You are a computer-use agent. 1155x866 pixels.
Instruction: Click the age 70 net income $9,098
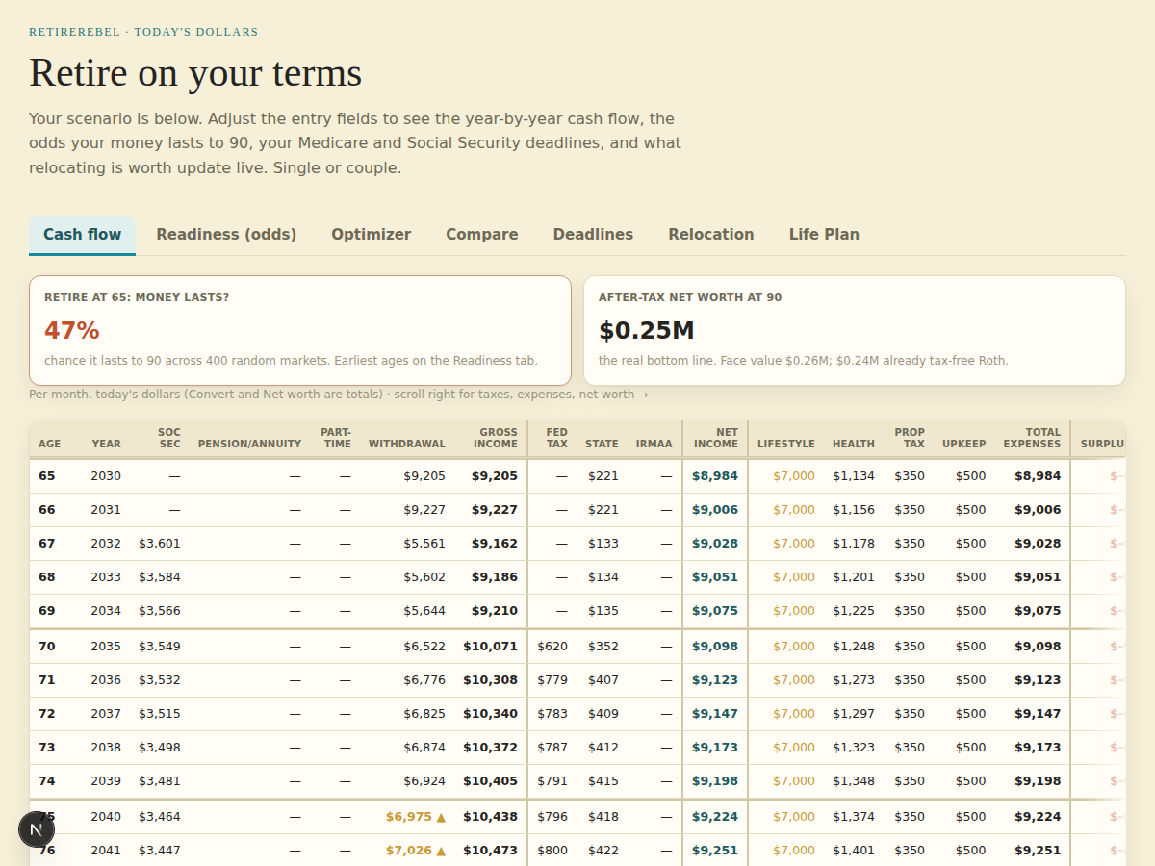click(715, 647)
